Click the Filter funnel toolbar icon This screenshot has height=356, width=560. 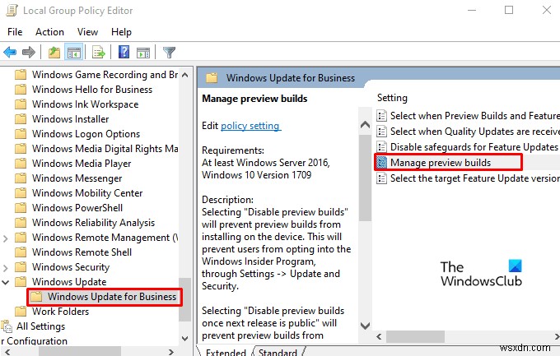coord(169,53)
